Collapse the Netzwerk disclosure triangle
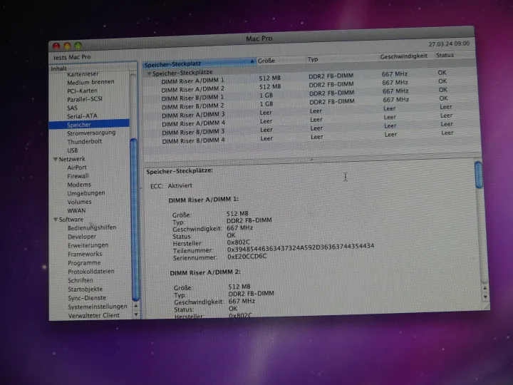 (x=56, y=159)
